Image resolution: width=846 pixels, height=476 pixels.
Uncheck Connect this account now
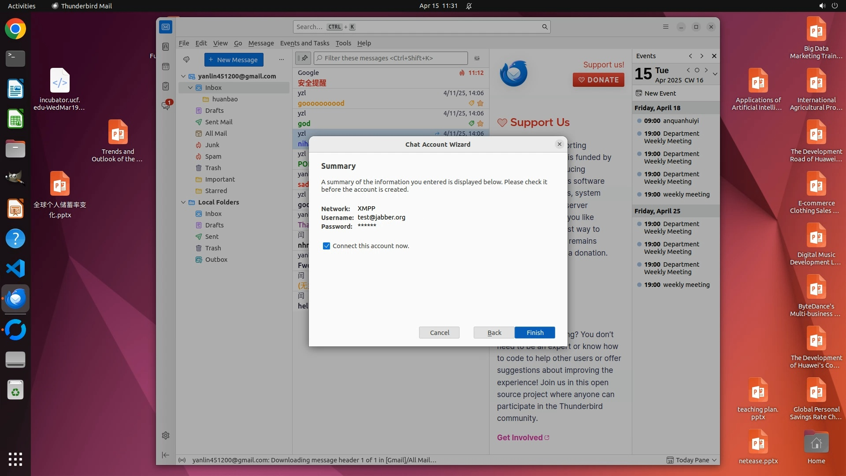click(x=327, y=246)
